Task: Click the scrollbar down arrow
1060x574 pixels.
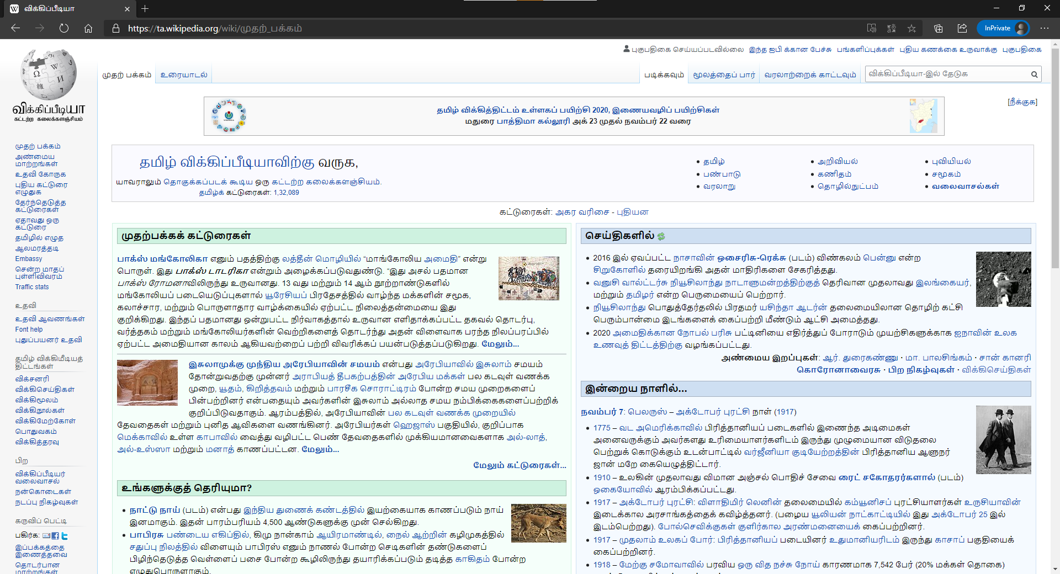Action: click(x=1055, y=569)
